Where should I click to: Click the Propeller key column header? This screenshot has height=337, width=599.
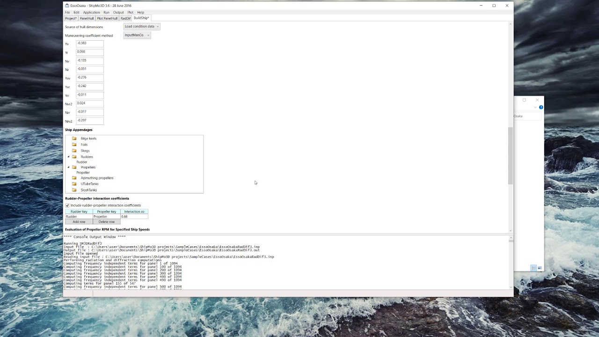pos(107,212)
